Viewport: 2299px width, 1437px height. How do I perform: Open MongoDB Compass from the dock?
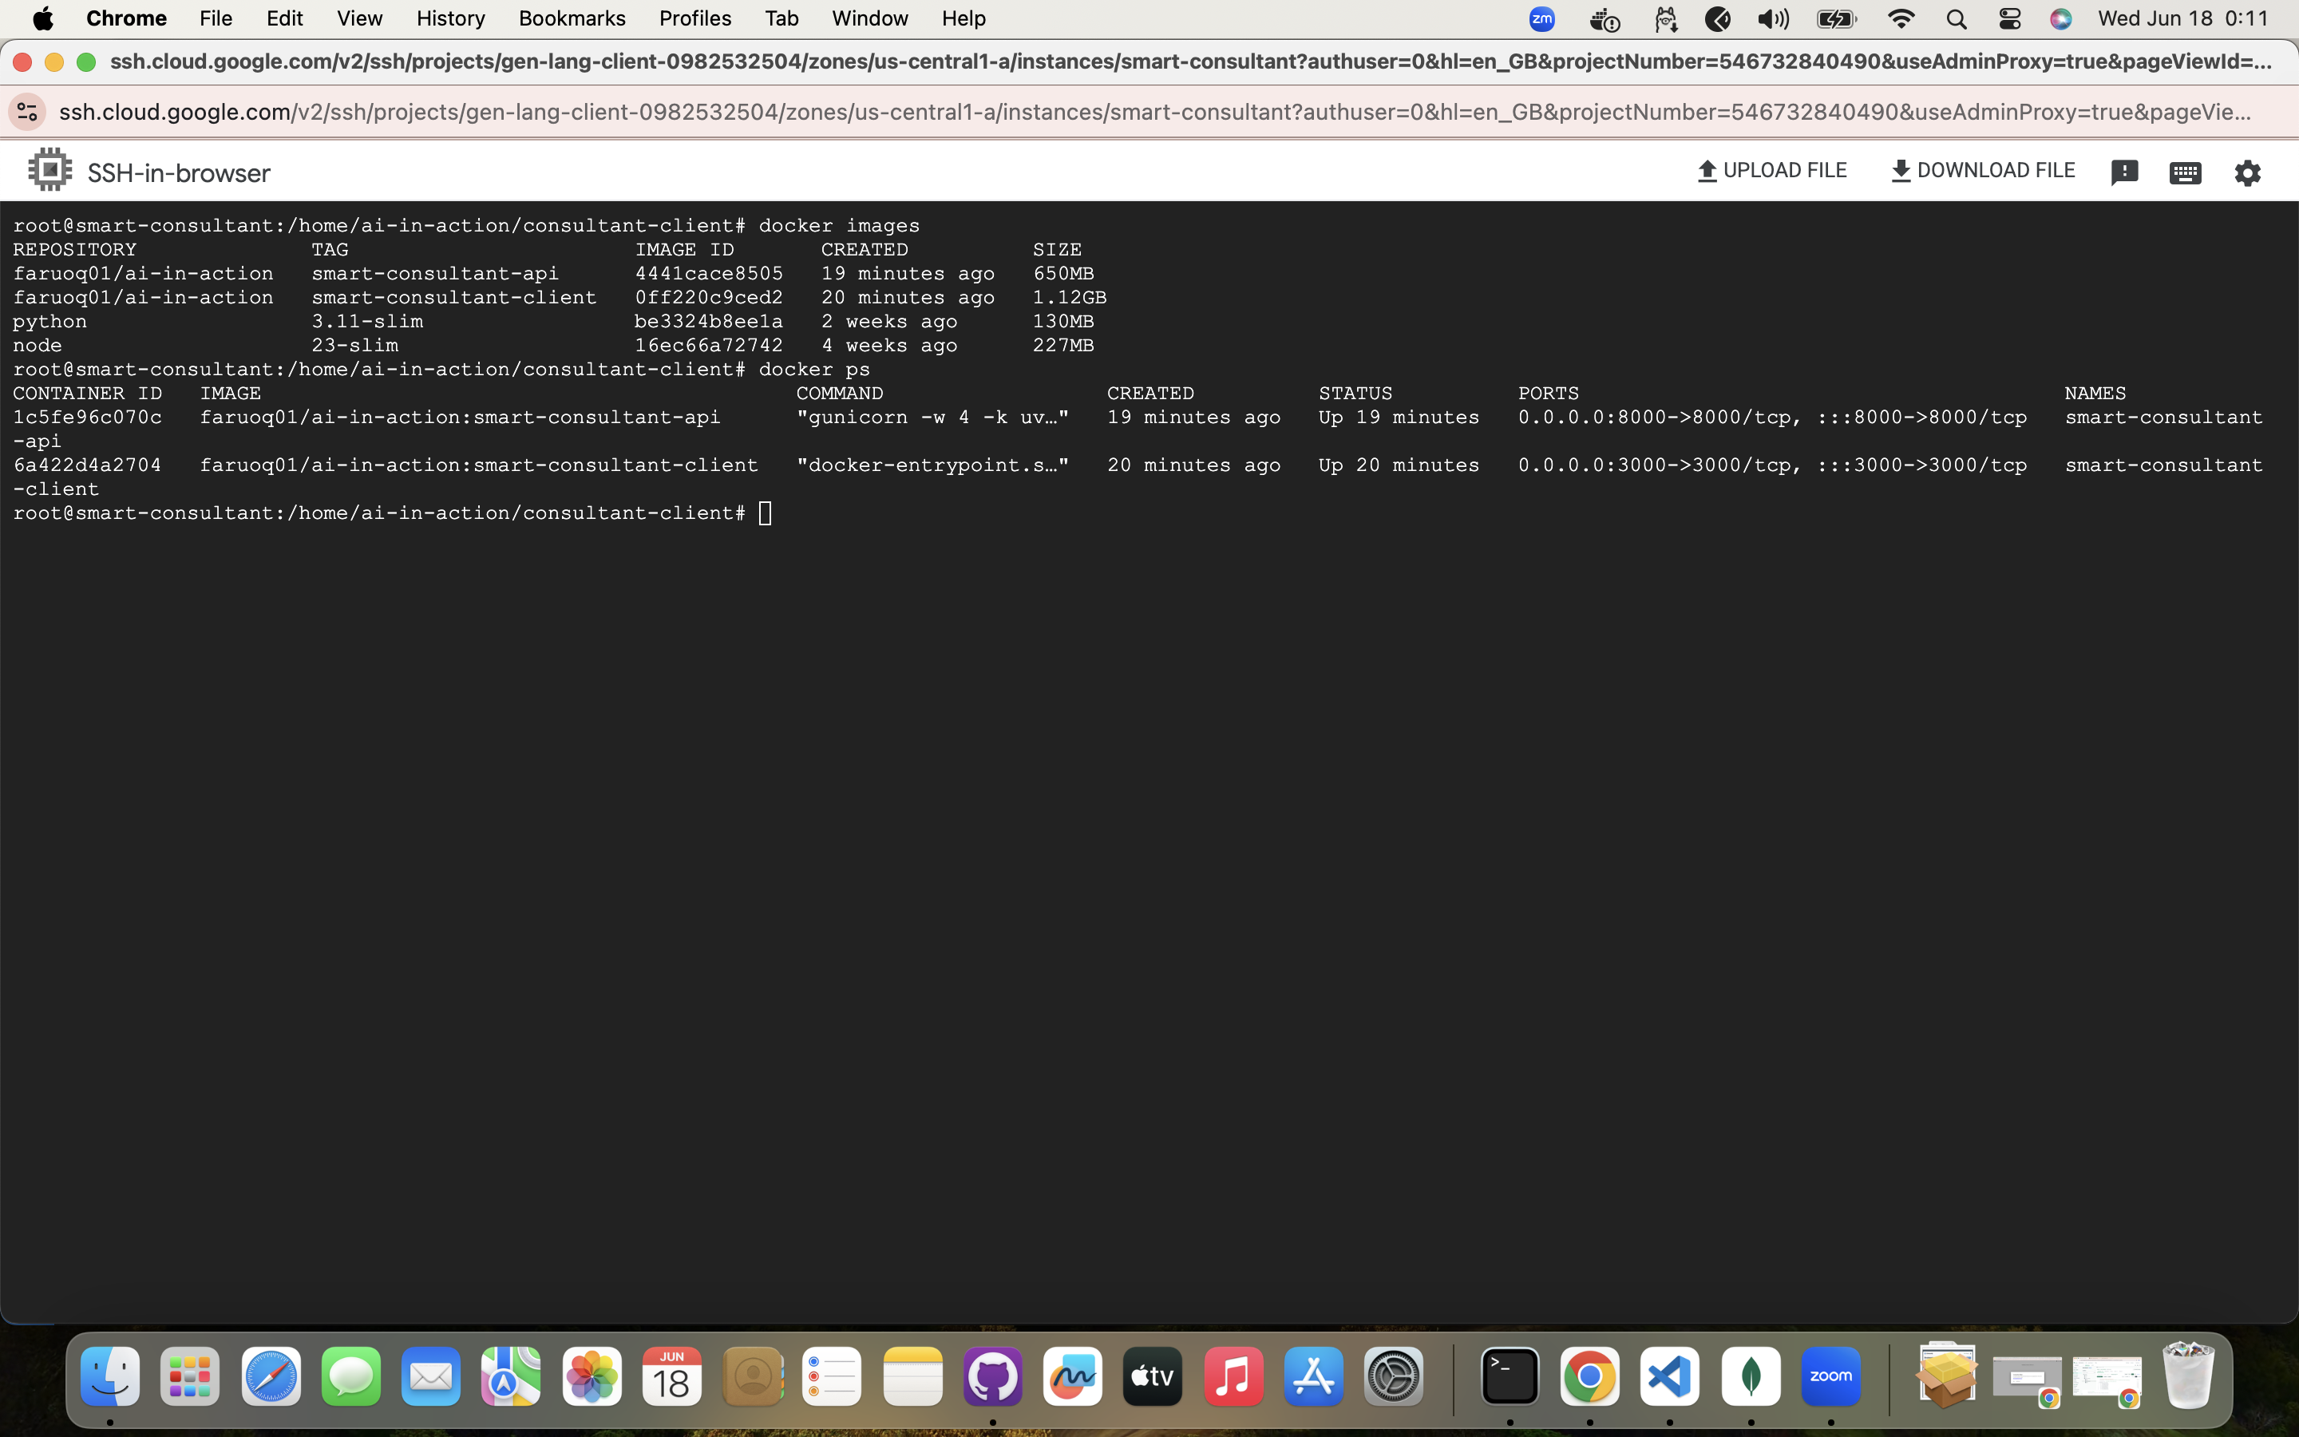1750,1376
